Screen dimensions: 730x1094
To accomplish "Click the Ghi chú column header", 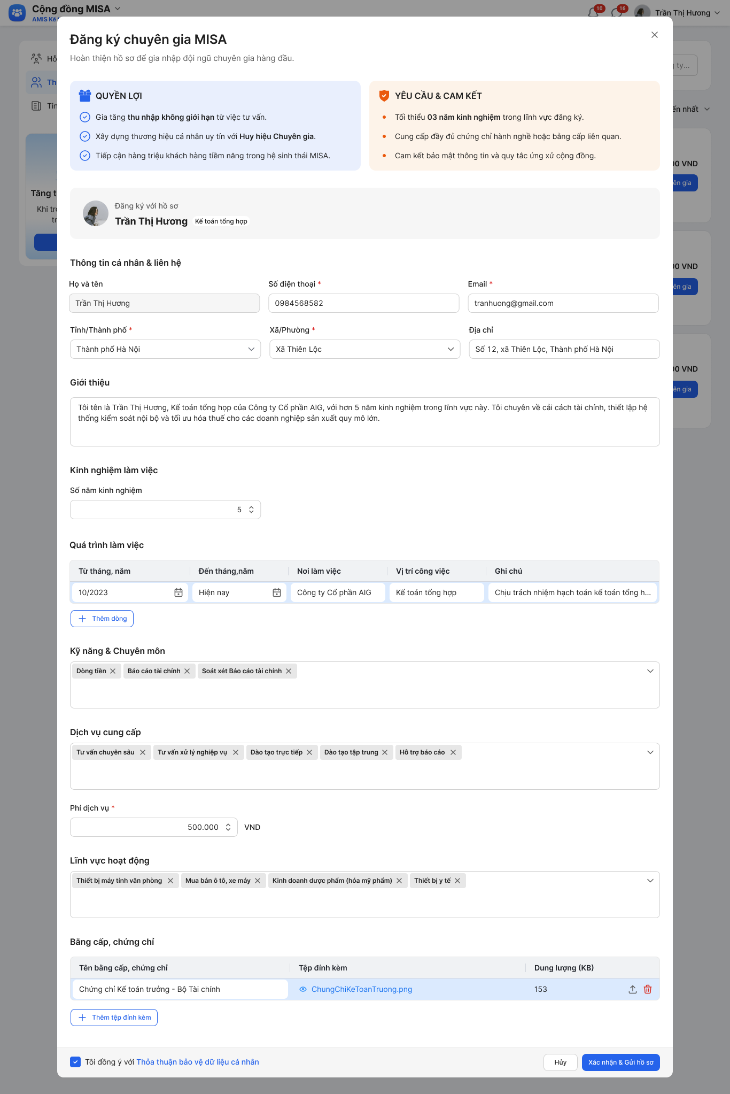I will coord(508,571).
